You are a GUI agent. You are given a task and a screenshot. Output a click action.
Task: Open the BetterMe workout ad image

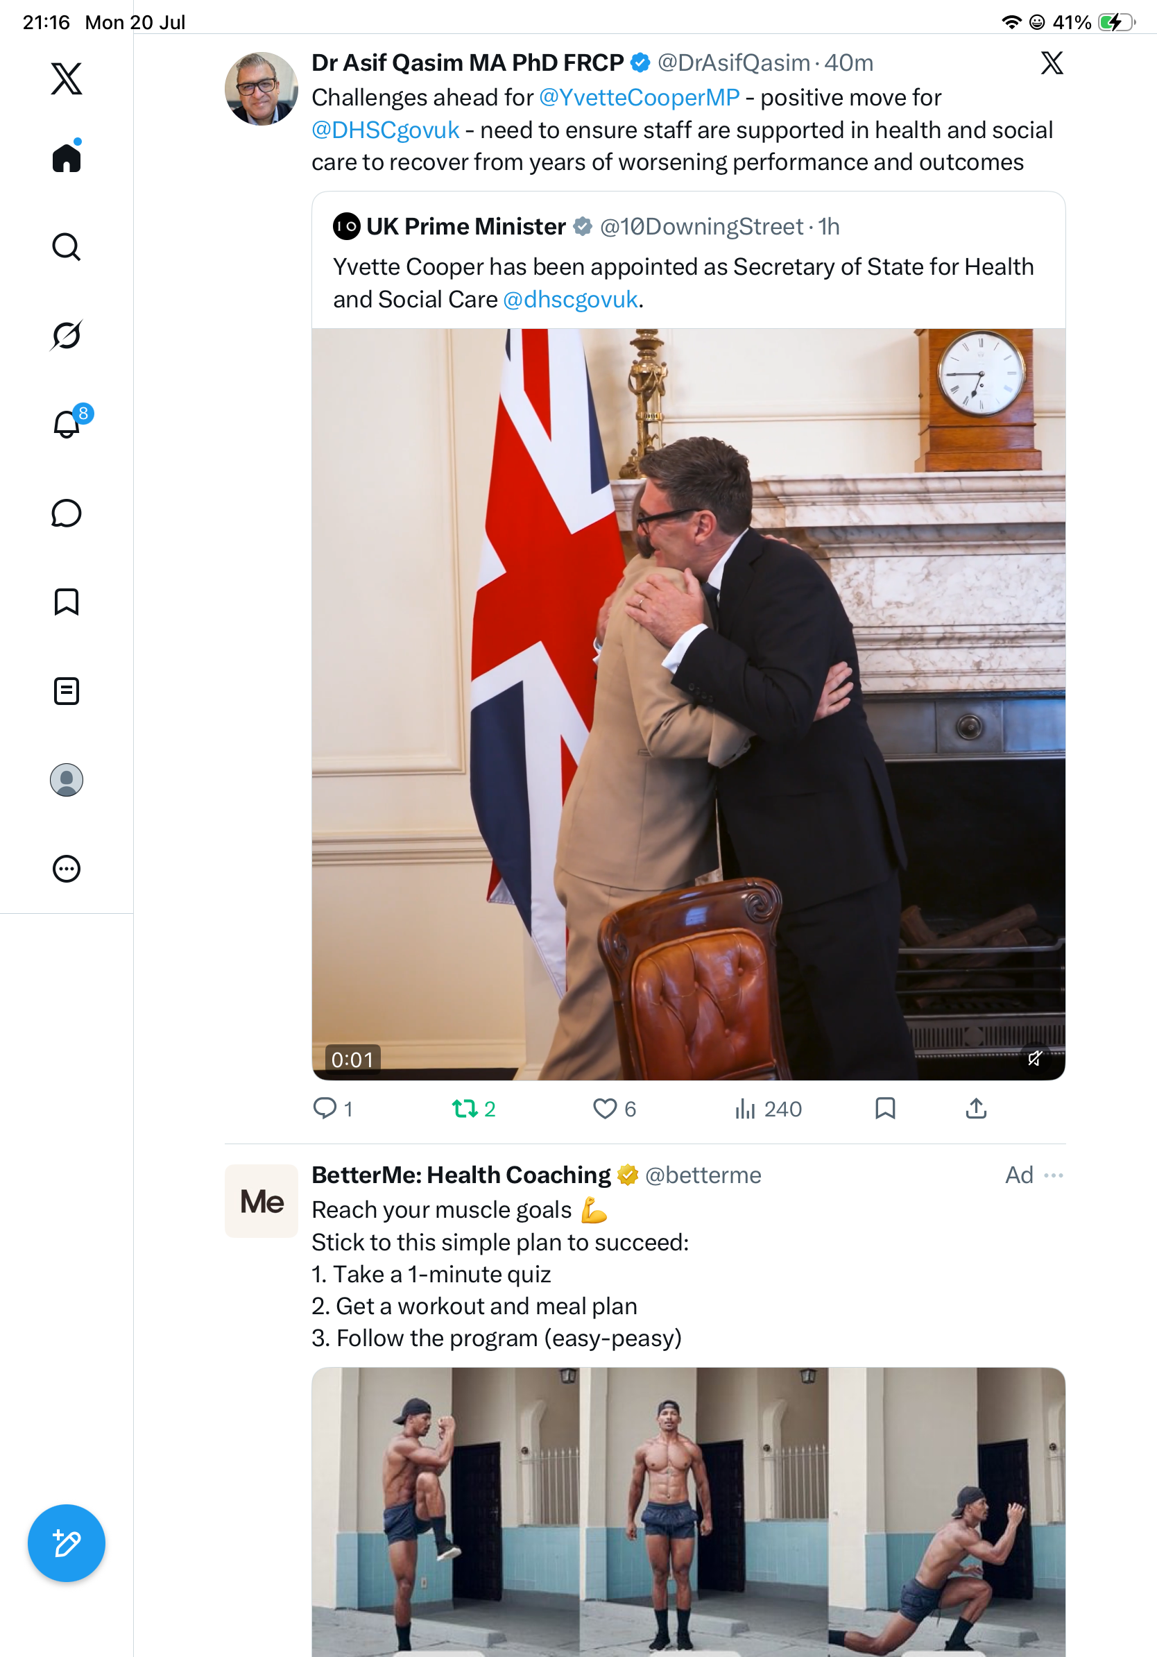pyautogui.click(x=688, y=1512)
